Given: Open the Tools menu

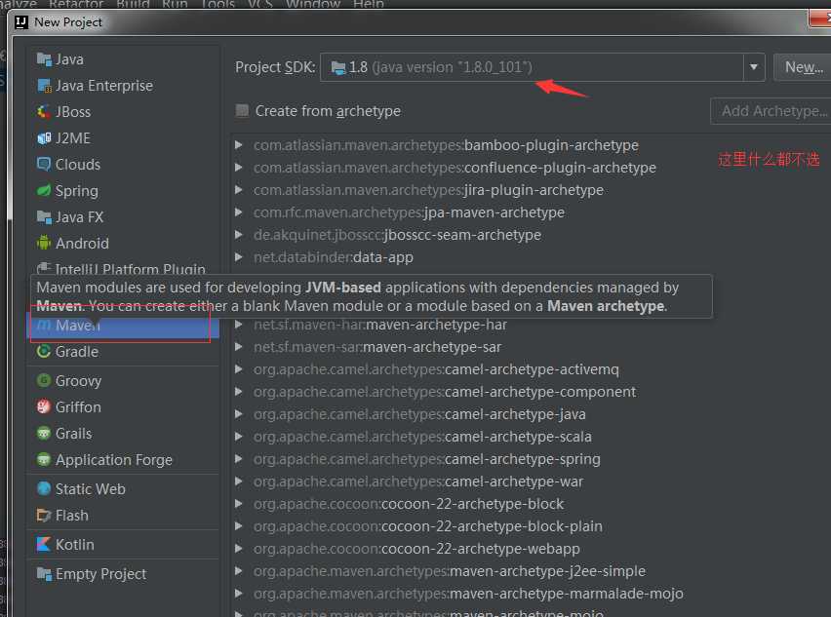Looking at the screenshot, I should [x=218, y=4].
